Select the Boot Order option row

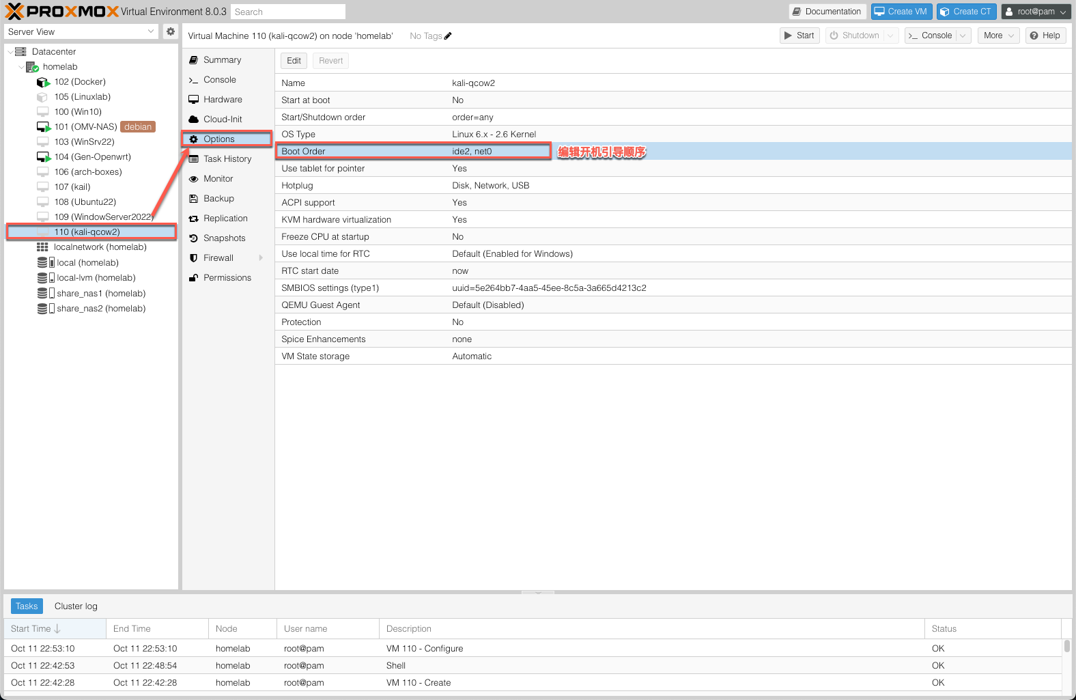tap(672, 152)
